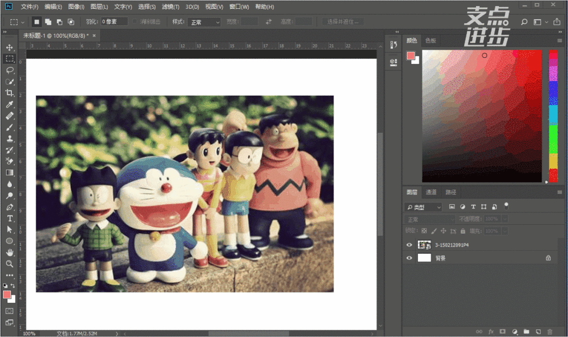Pick a hue on the vertical hue strip

click(x=553, y=116)
